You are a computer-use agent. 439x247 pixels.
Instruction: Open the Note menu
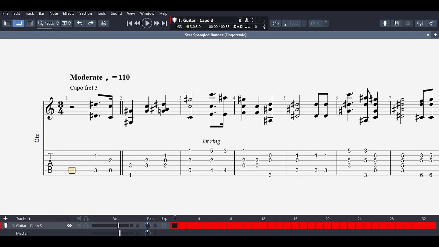tap(54, 13)
